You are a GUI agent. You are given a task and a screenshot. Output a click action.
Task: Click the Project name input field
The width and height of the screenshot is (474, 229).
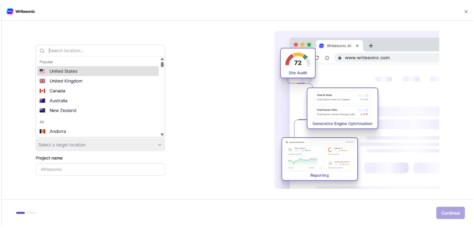pyautogui.click(x=100, y=169)
